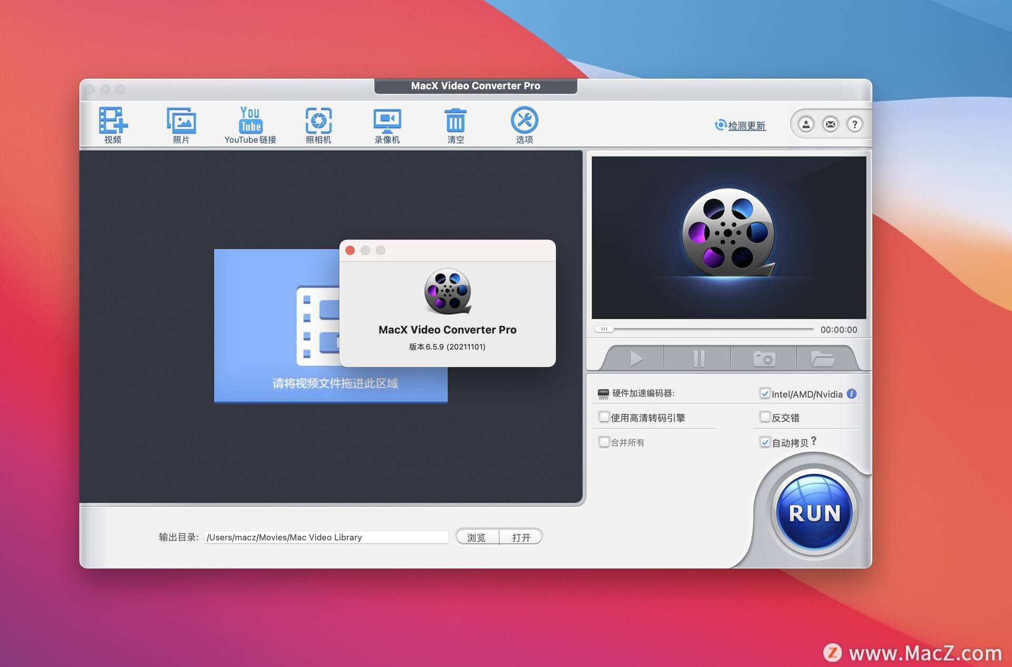Image resolution: width=1012 pixels, height=667 pixels.
Task: Click the mail envelope icon
Action: click(x=830, y=124)
